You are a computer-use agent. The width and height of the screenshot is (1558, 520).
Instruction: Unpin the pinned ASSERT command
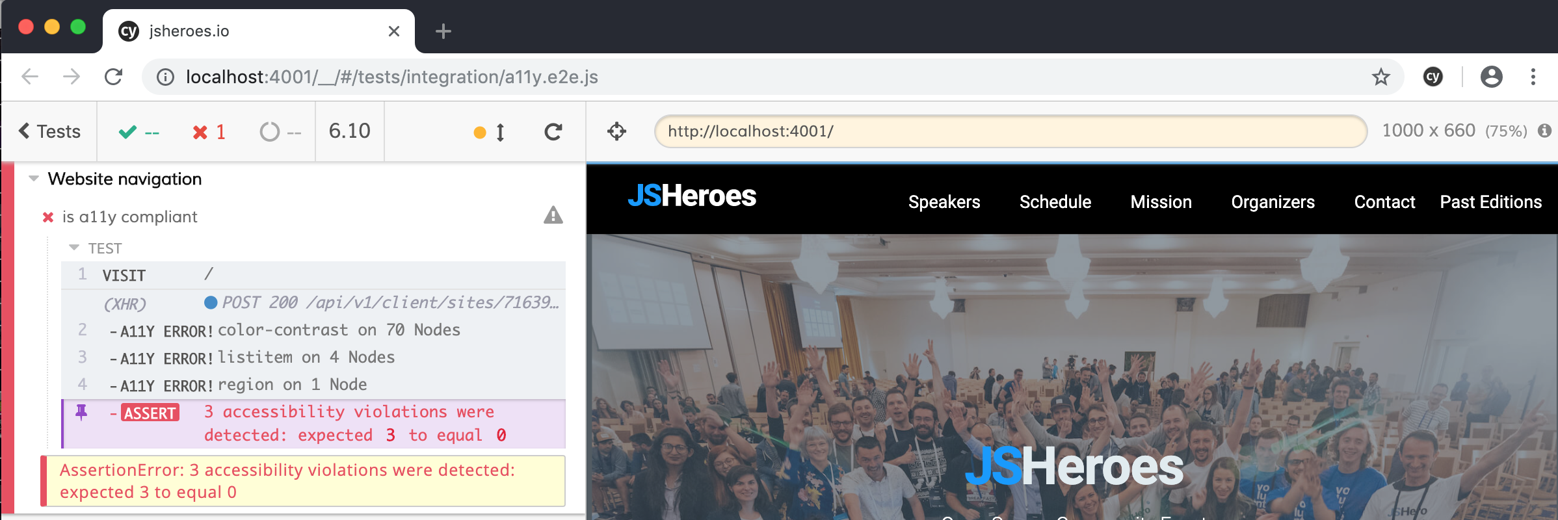click(x=81, y=412)
